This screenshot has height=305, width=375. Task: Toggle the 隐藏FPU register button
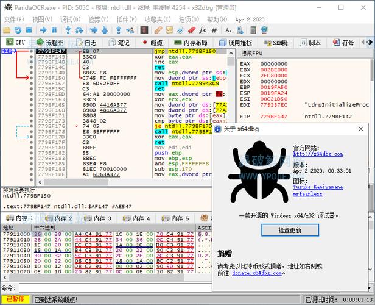[252, 54]
